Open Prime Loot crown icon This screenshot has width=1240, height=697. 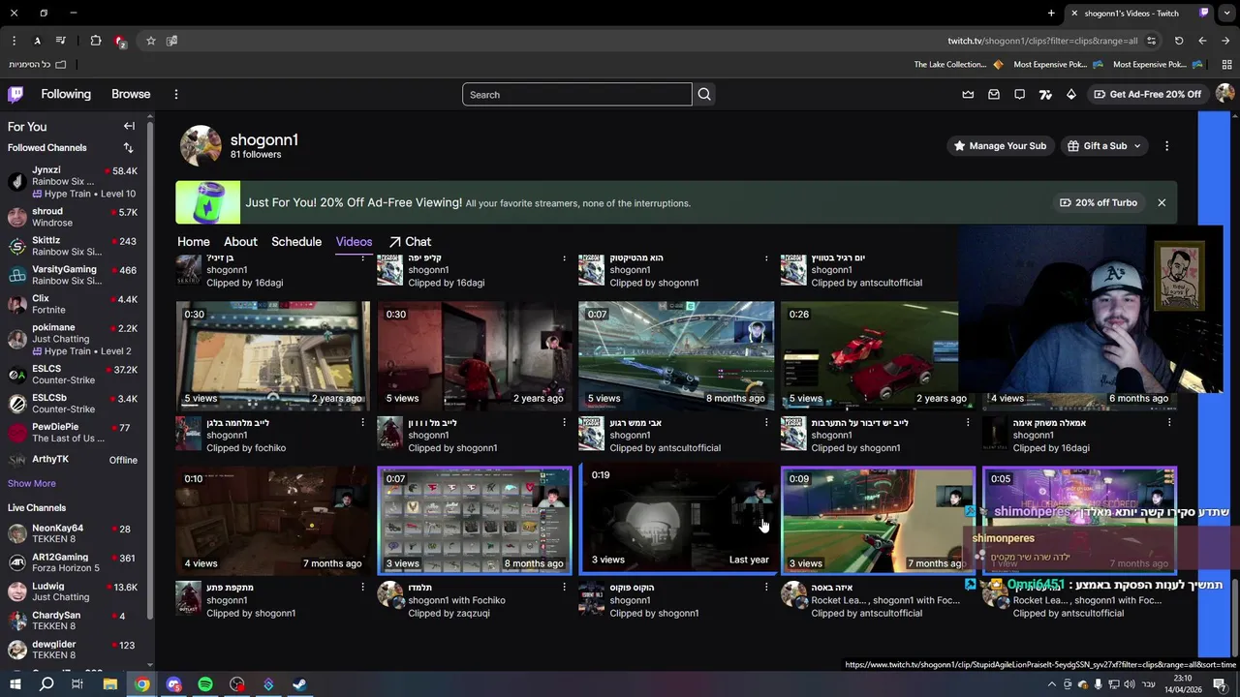(x=968, y=94)
